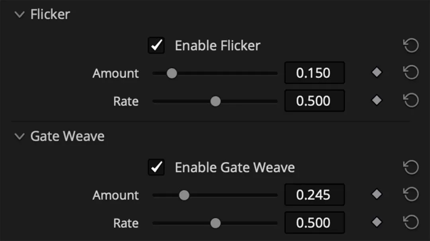Focus the Gate Weave Rate 0.500 field
Image resolution: width=430 pixels, height=241 pixels.
coord(314,222)
